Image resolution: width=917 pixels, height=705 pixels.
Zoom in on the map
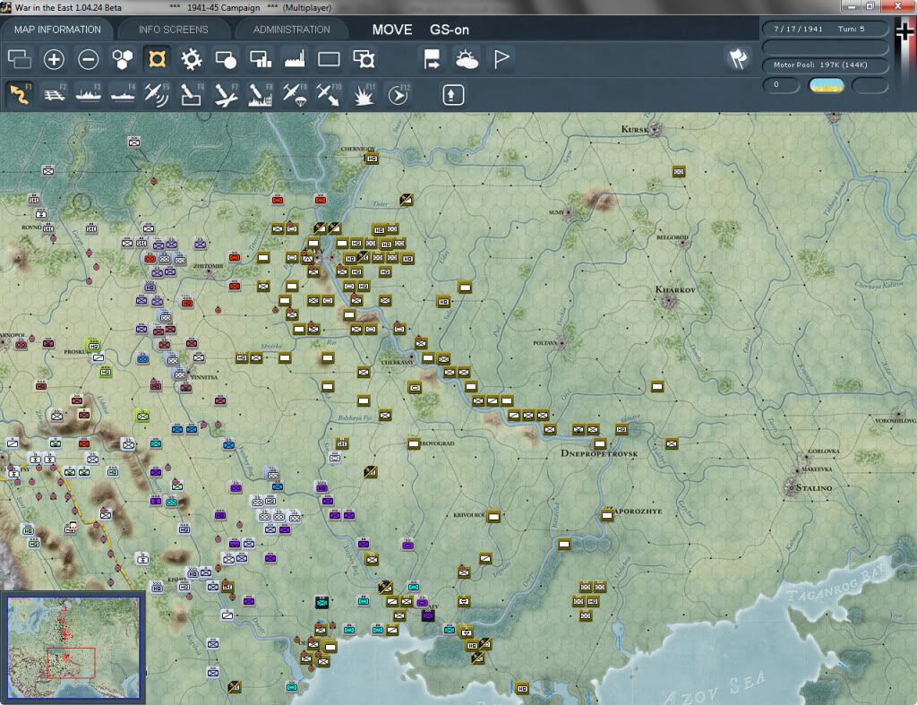[54, 59]
